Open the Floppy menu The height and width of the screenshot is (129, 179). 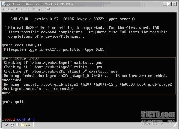pos(37,10)
